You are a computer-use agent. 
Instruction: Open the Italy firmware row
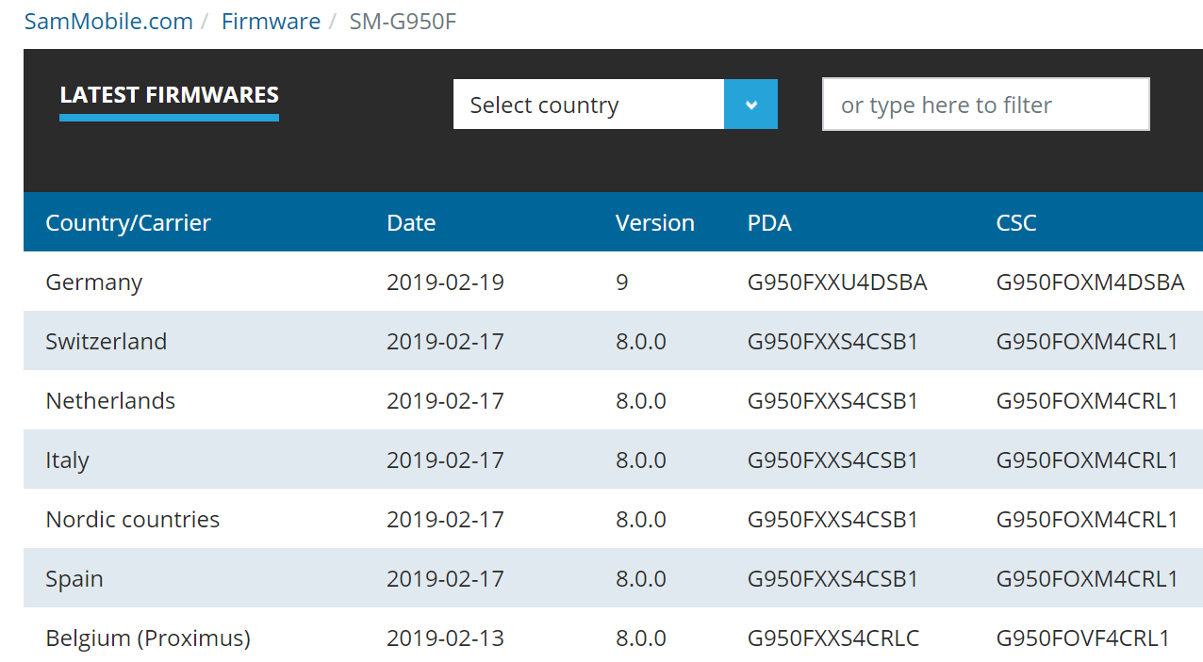613,460
